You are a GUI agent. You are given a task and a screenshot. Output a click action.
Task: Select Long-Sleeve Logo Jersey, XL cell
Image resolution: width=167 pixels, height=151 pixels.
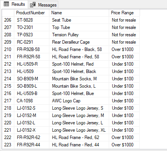pyautogui.click(x=79, y=130)
